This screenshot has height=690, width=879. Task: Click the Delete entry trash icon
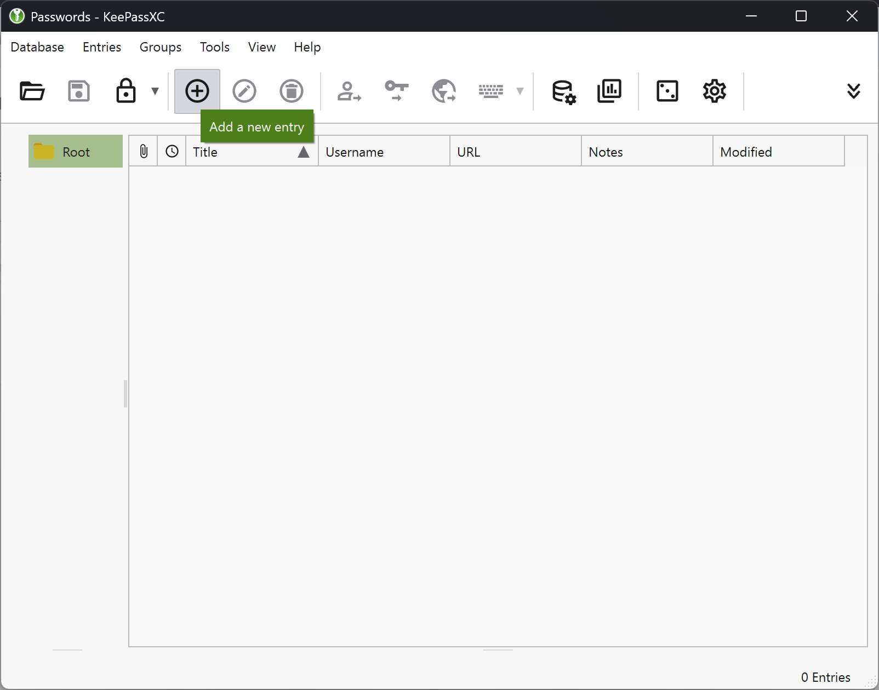[292, 91]
